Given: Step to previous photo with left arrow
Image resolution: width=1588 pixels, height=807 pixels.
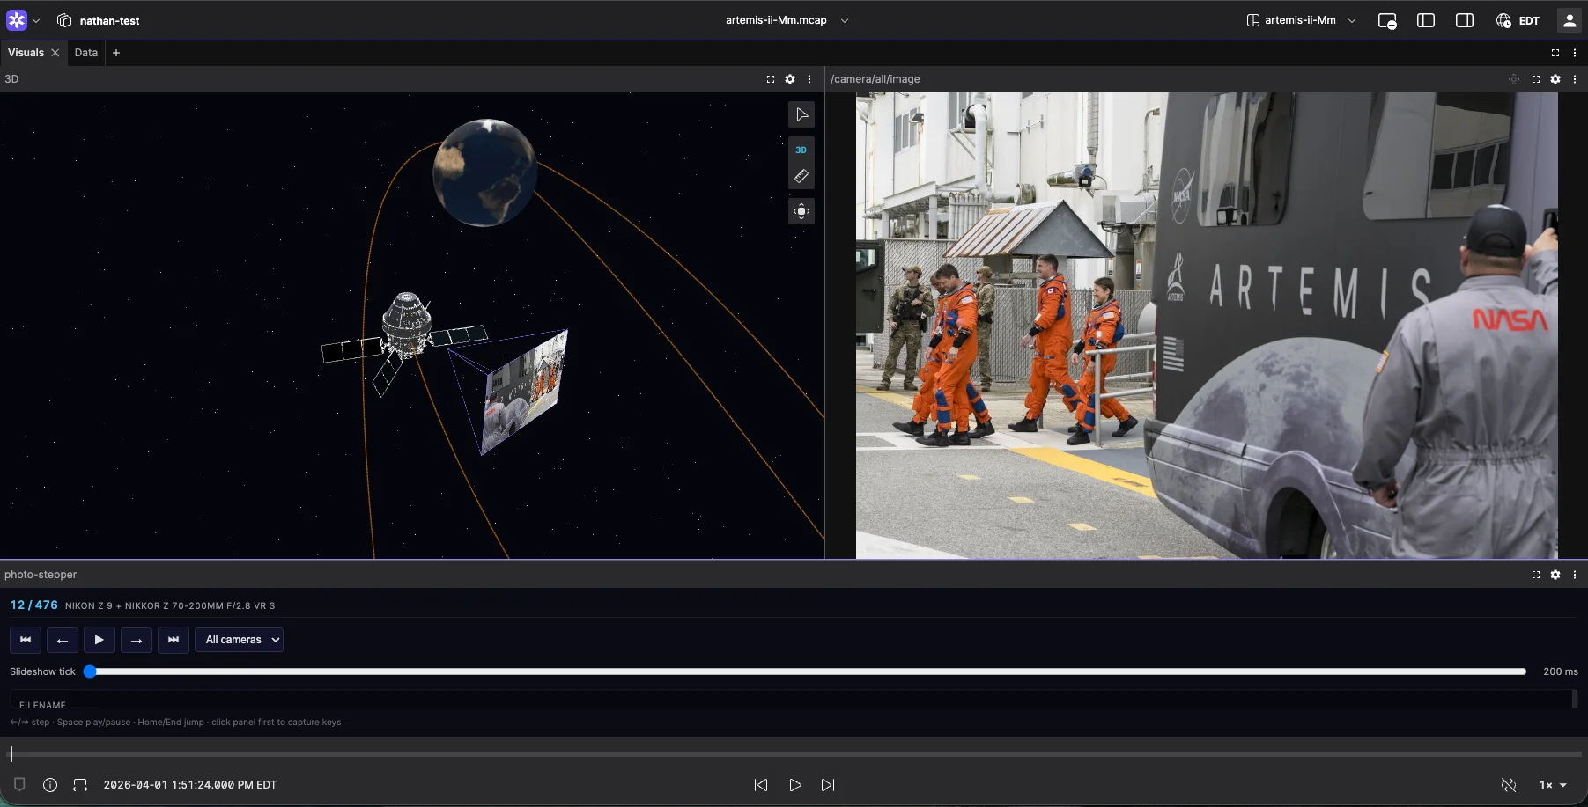Looking at the screenshot, I should [63, 640].
